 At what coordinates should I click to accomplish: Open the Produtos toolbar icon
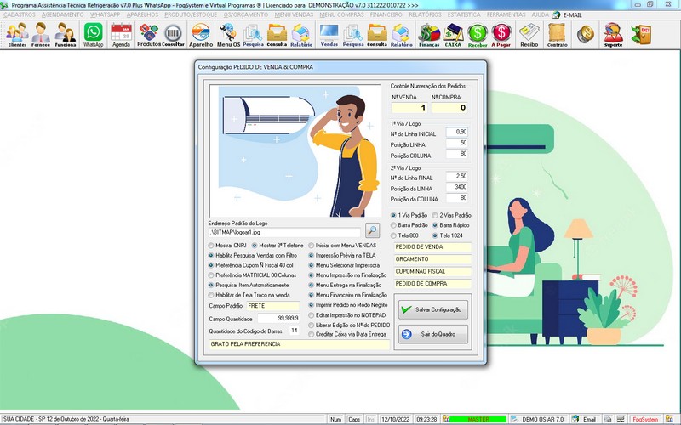point(149,35)
